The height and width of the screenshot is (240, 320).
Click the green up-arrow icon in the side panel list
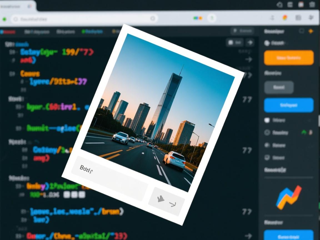pos(304,132)
